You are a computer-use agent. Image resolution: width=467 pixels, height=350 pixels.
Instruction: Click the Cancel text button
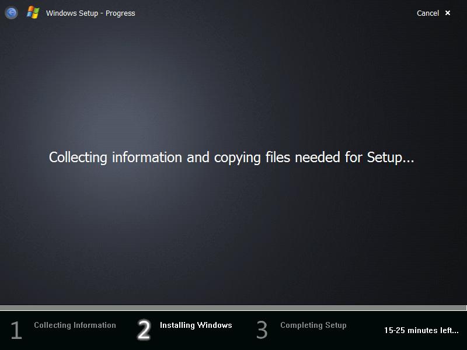click(x=428, y=13)
